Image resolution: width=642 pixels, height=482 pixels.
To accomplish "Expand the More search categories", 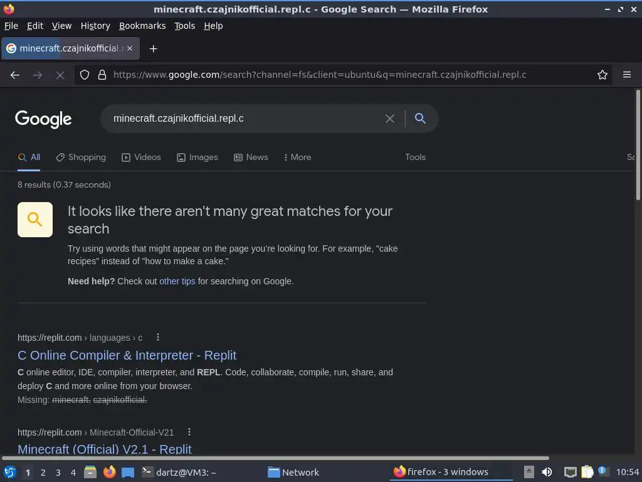I will click(x=297, y=158).
